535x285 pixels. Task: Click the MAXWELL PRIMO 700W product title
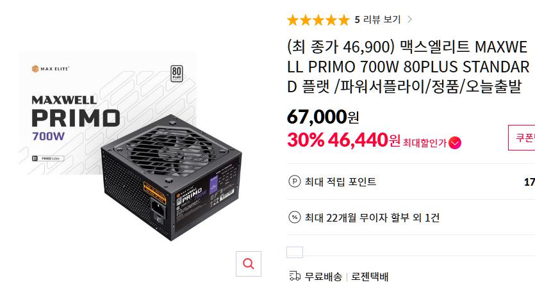click(x=408, y=67)
